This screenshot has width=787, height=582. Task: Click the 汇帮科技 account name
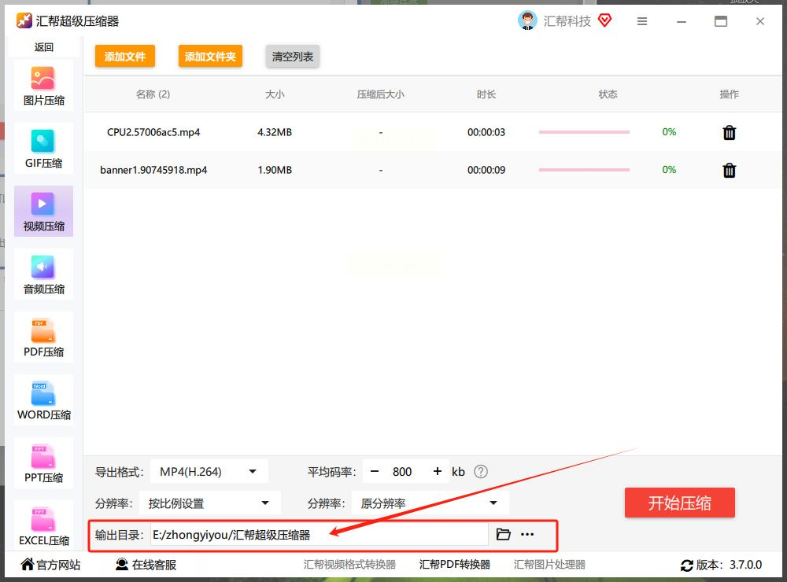[567, 21]
